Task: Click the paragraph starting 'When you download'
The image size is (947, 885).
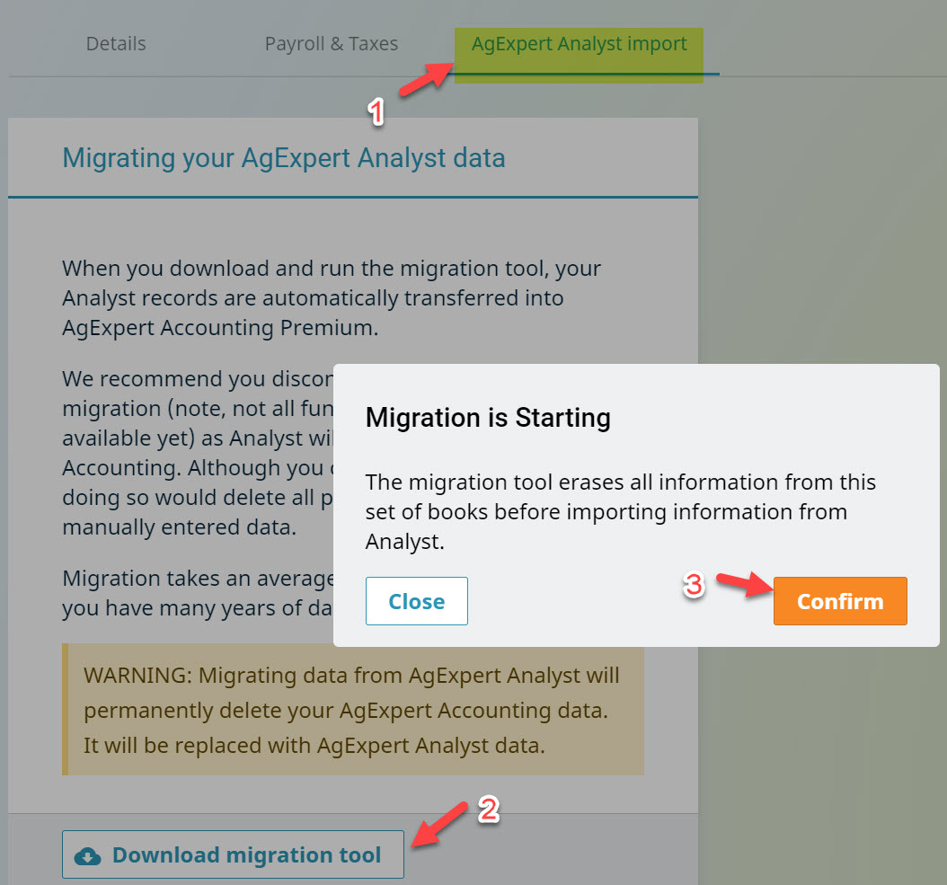Action: [x=332, y=297]
